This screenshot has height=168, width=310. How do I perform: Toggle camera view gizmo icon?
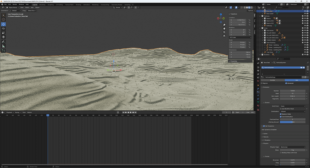[x=224, y=32]
